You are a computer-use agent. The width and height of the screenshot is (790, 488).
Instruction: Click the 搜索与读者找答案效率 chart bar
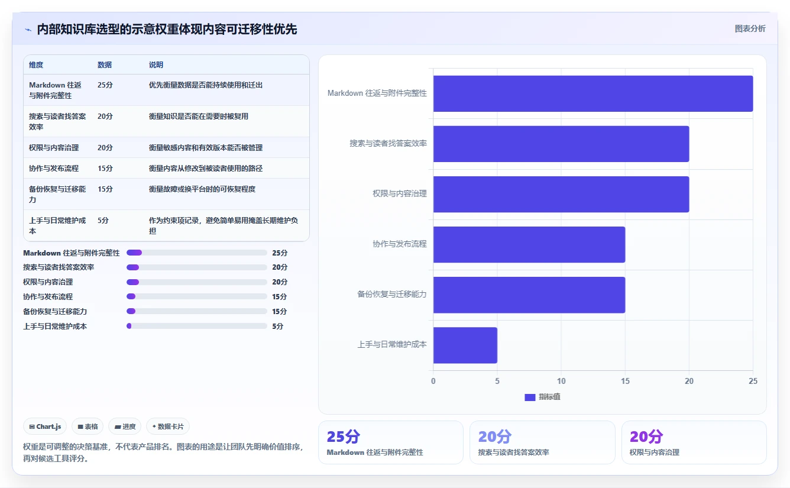561,144
